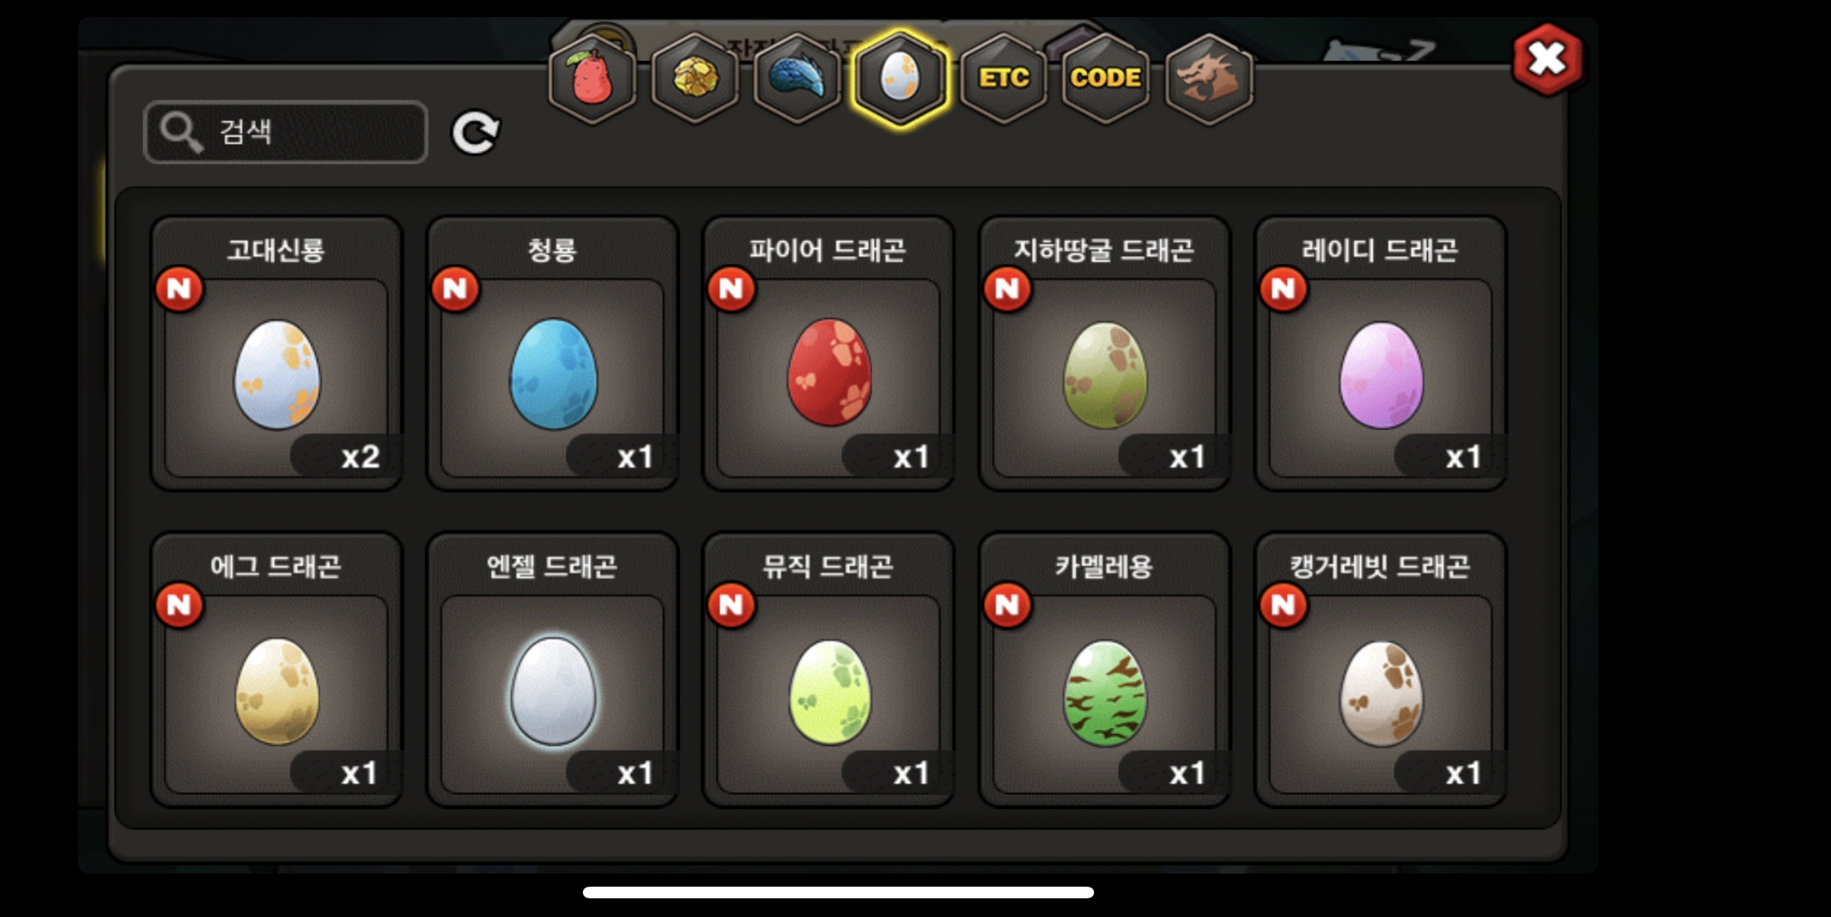
Task: Switch to the gold nugget category tab
Action: pos(694,79)
